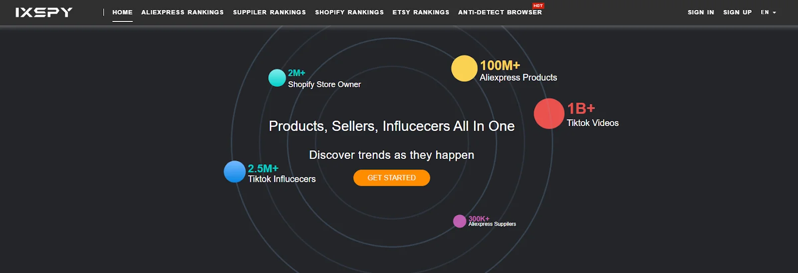Expand the EN language dropdown
The height and width of the screenshot is (273, 798).
(768, 12)
